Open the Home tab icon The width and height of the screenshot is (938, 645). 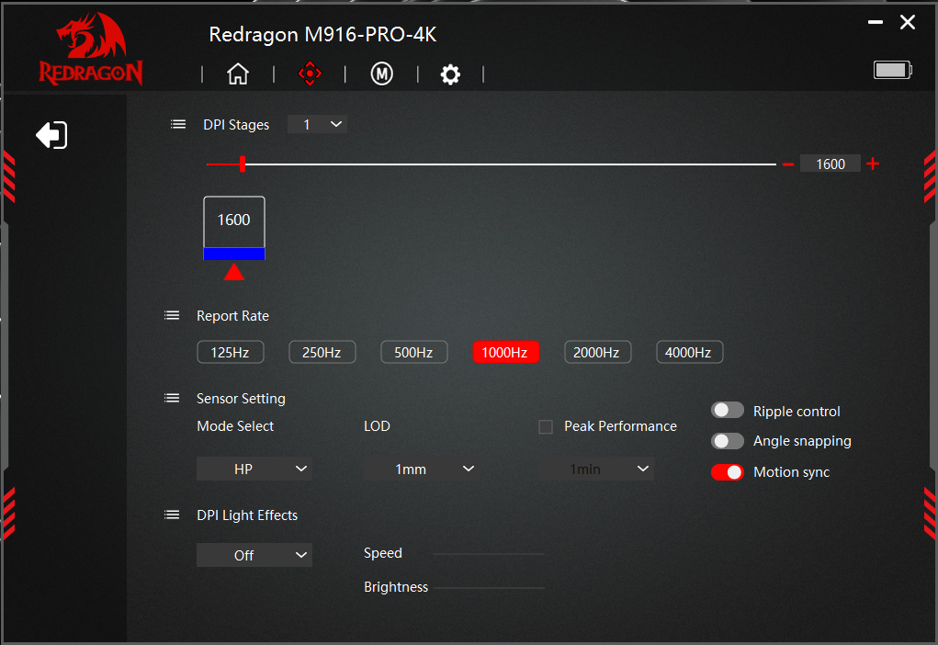tap(238, 74)
